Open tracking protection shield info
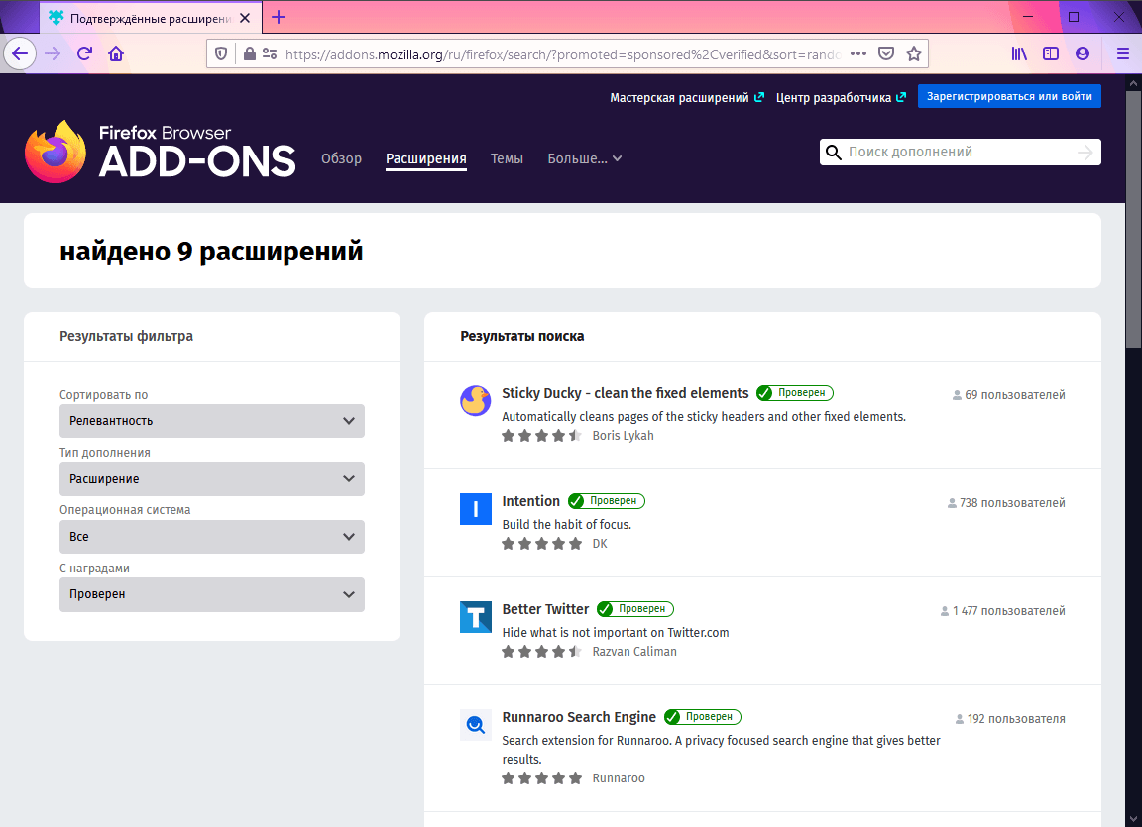The height and width of the screenshot is (827, 1142). tap(221, 53)
